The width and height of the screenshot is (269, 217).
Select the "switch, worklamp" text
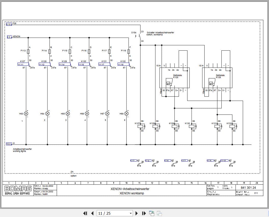154,35
